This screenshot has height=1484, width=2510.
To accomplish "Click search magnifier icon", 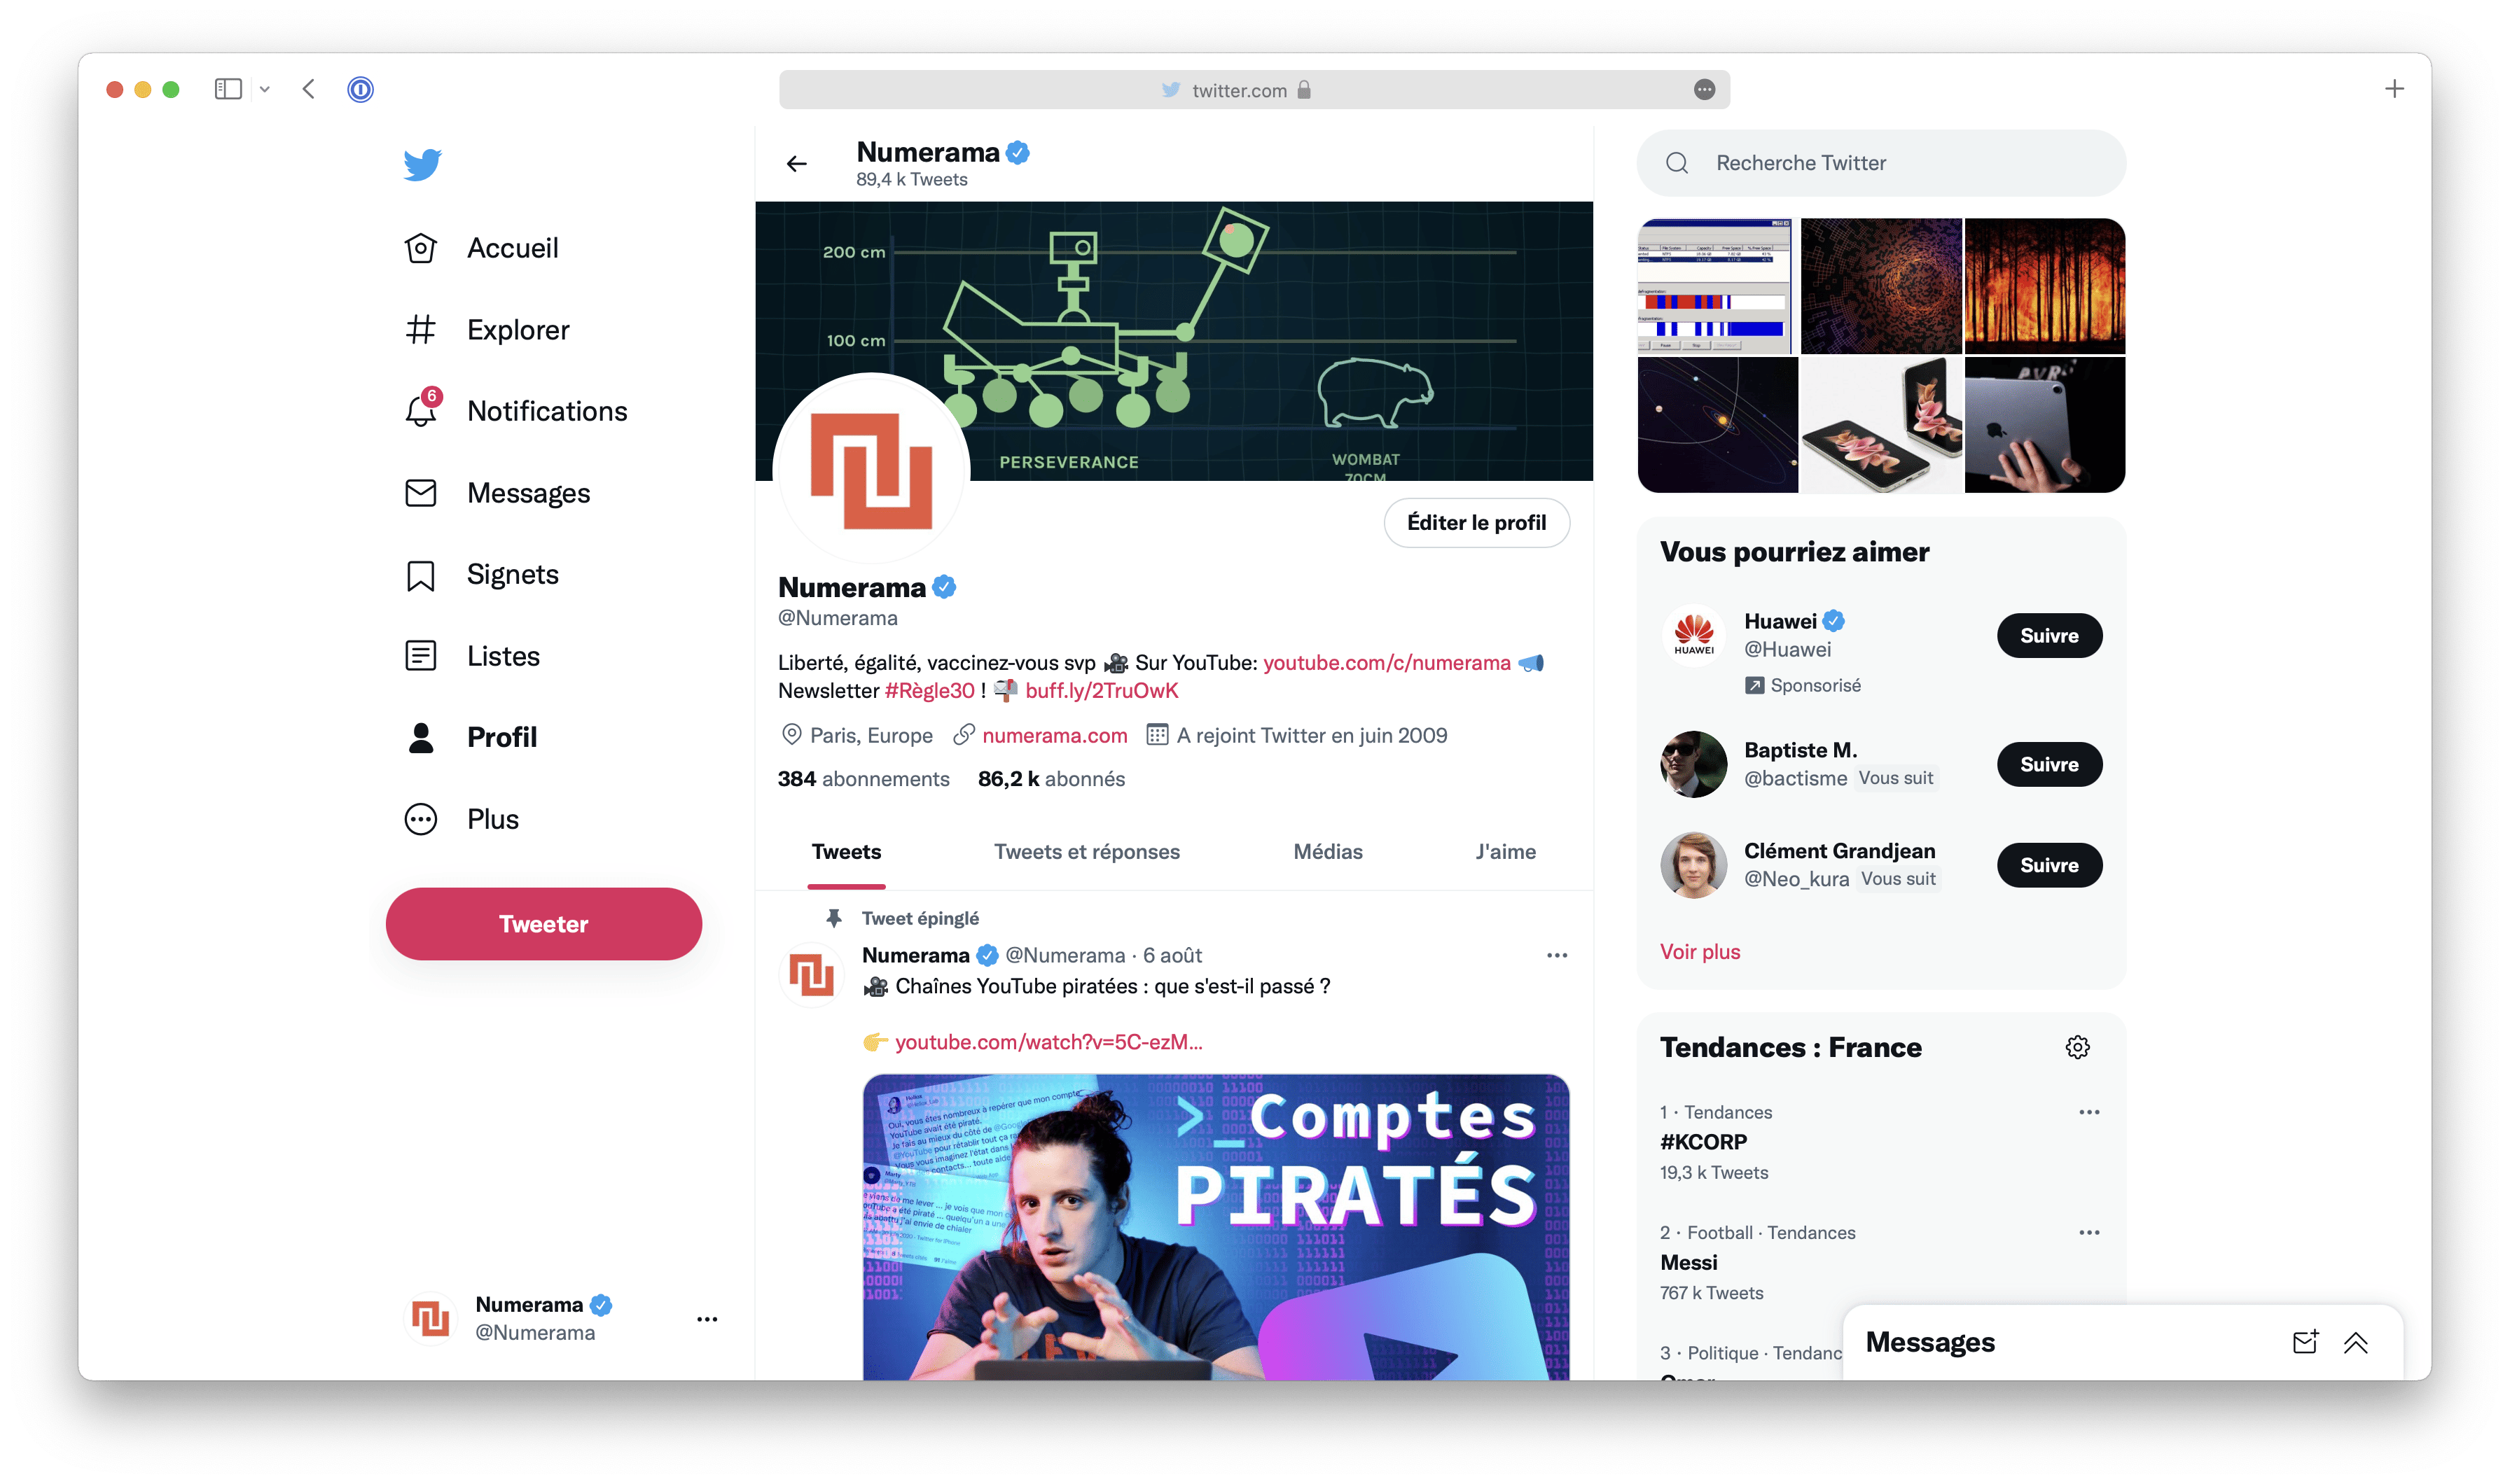I will pos(1677,163).
